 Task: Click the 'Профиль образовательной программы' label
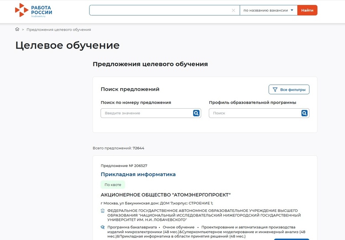coord(252,102)
